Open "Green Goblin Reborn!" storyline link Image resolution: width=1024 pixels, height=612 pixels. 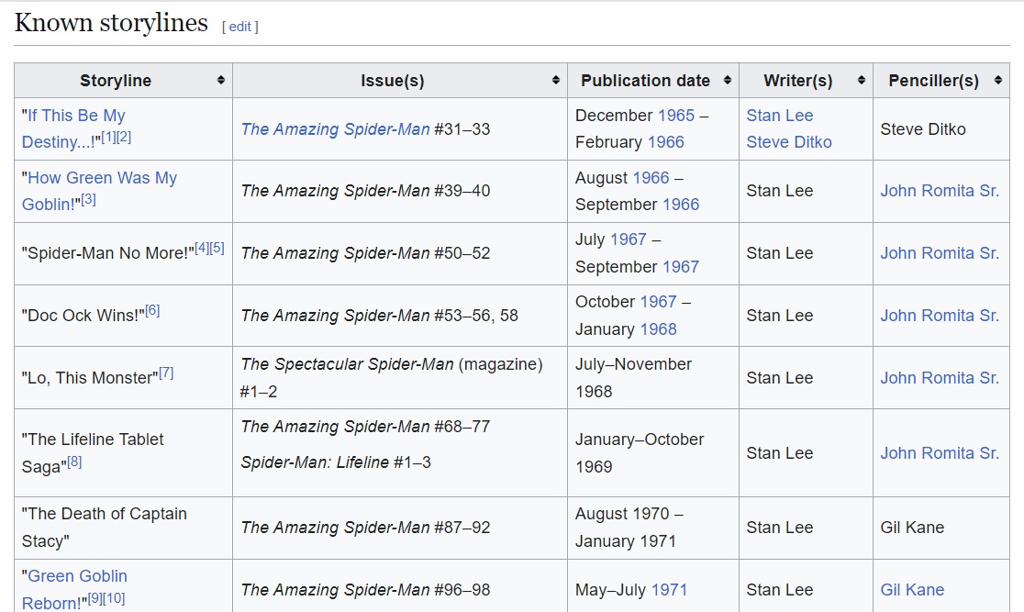74,589
